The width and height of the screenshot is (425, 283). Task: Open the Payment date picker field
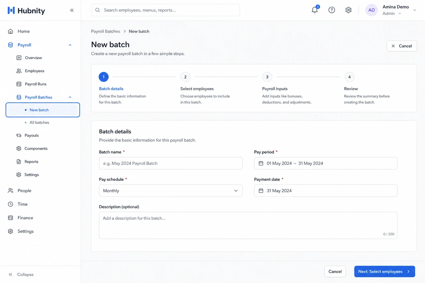pos(326,191)
